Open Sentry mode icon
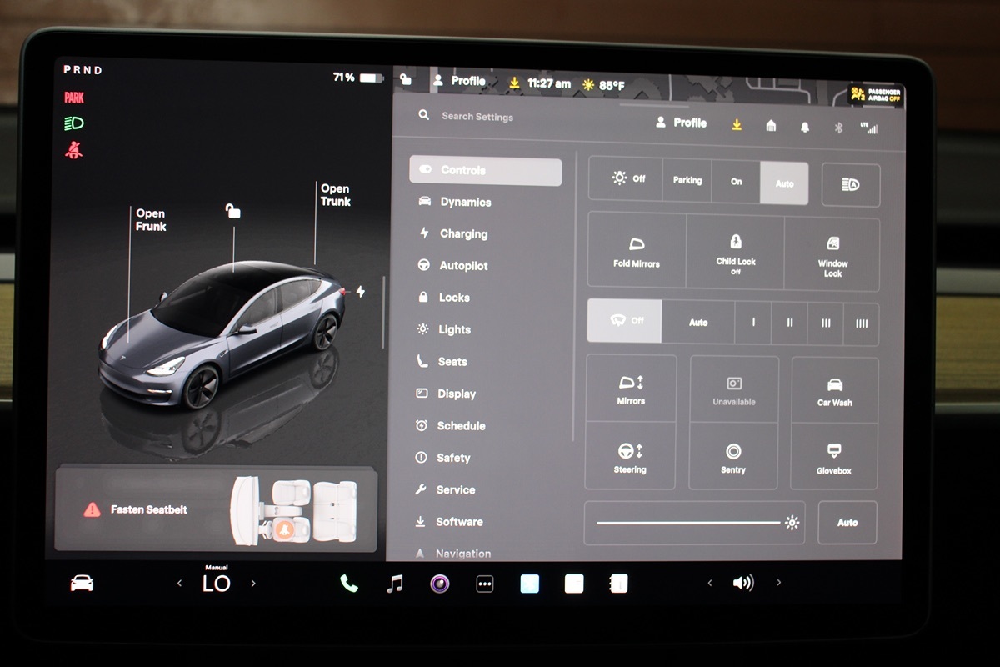 point(733,457)
